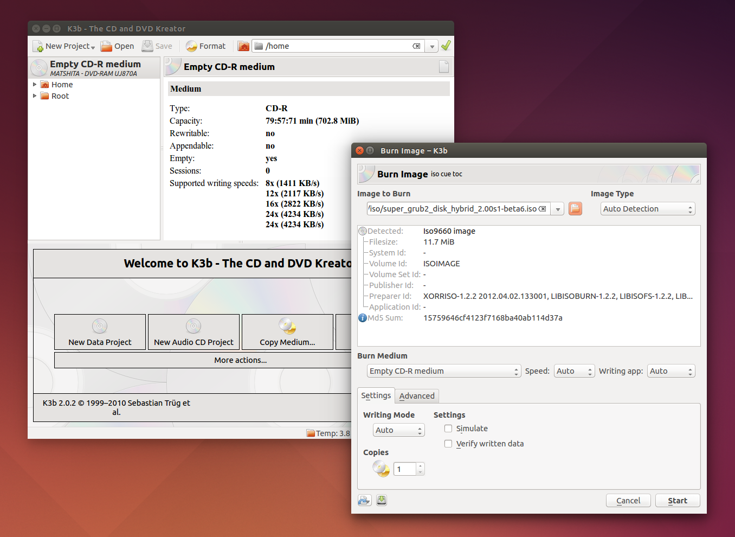Start a New Audio CD Project

pyautogui.click(x=194, y=332)
